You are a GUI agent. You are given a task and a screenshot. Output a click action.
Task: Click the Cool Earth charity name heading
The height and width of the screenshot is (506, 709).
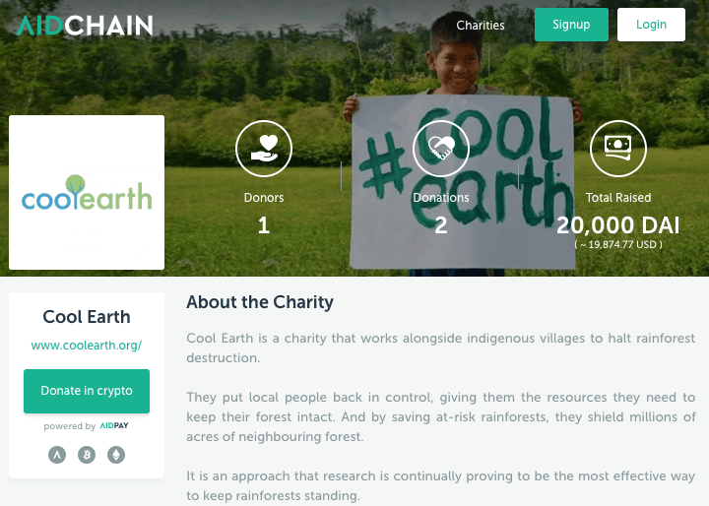tap(87, 317)
